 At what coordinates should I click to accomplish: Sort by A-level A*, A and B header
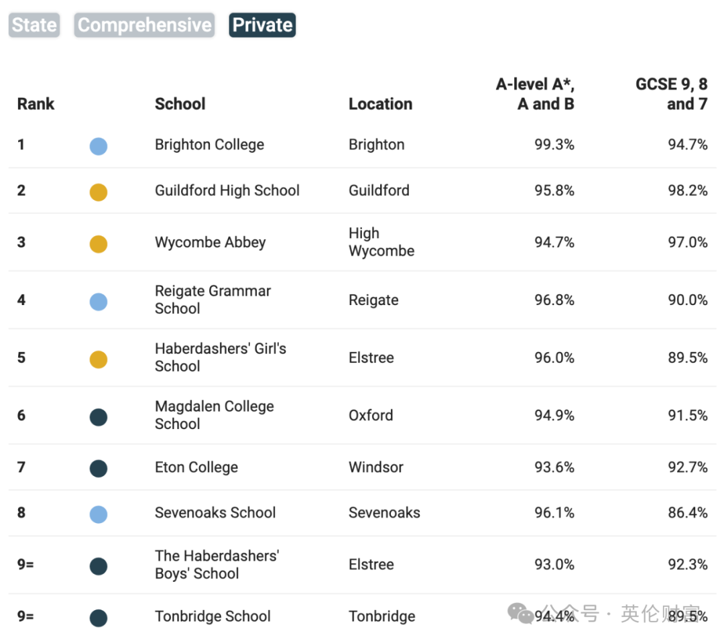[x=535, y=95]
